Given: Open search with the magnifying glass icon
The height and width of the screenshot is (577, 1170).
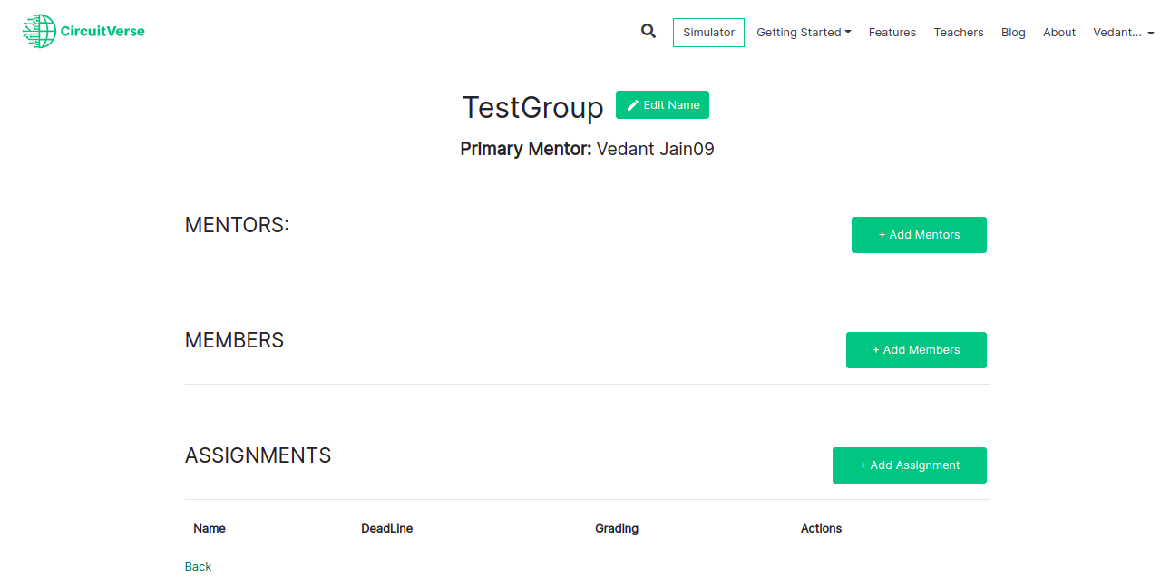Looking at the screenshot, I should point(648,31).
